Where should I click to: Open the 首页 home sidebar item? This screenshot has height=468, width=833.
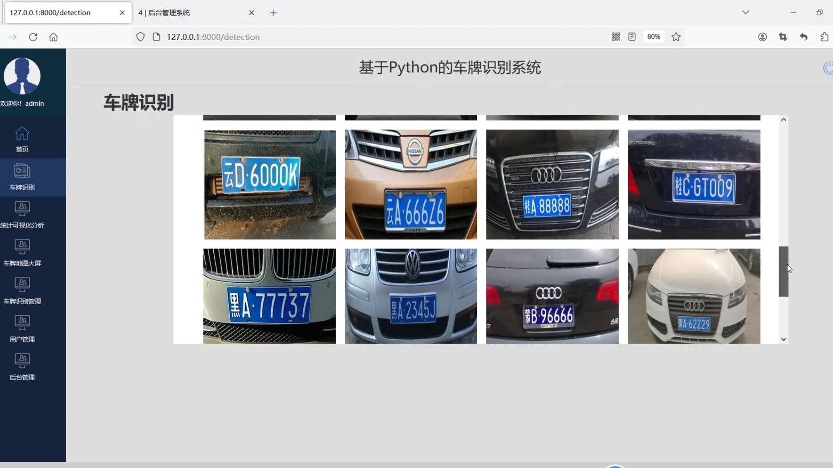pyautogui.click(x=22, y=139)
